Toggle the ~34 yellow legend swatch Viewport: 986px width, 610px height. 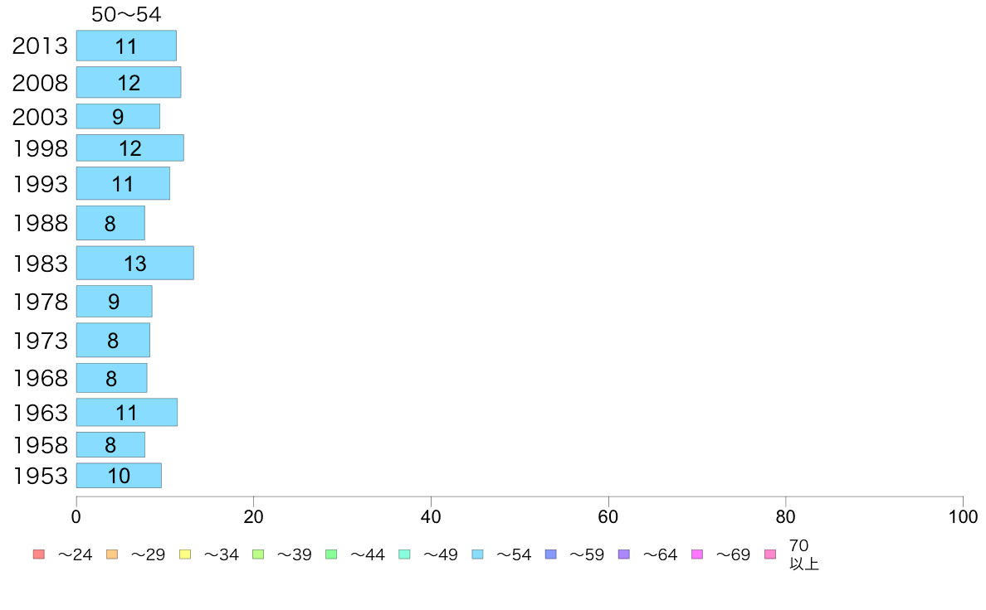[x=185, y=554]
